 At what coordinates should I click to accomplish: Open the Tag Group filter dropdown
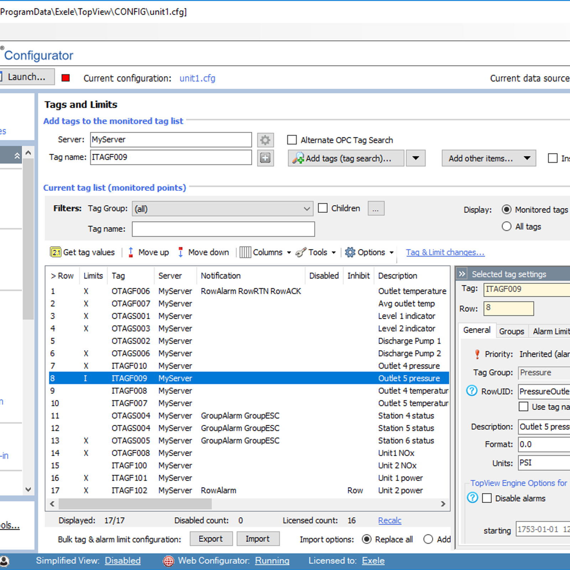pos(306,209)
